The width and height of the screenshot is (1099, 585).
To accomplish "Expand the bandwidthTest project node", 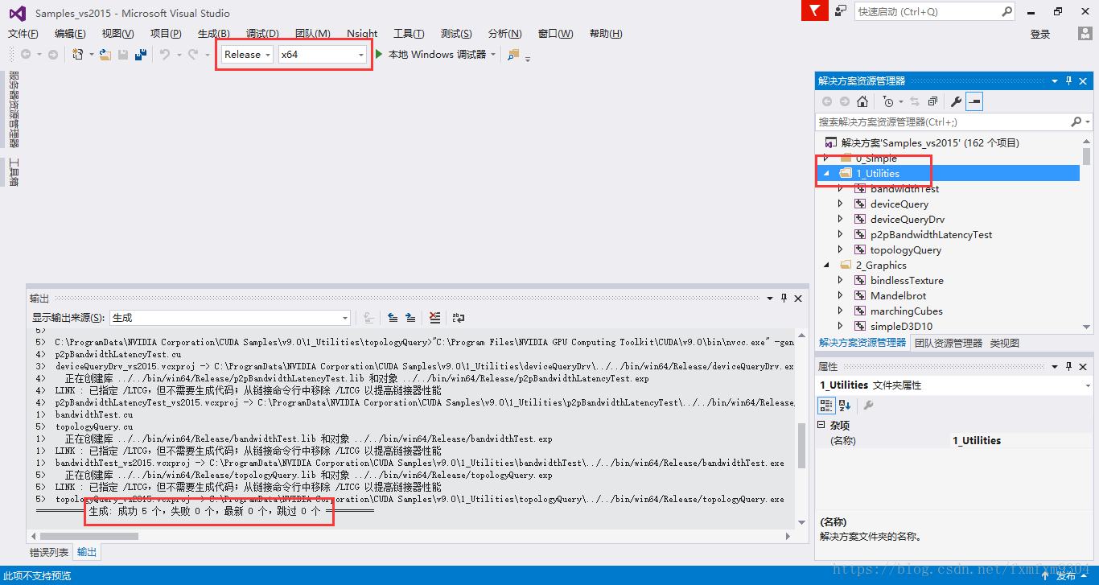I will pyautogui.click(x=841, y=188).
